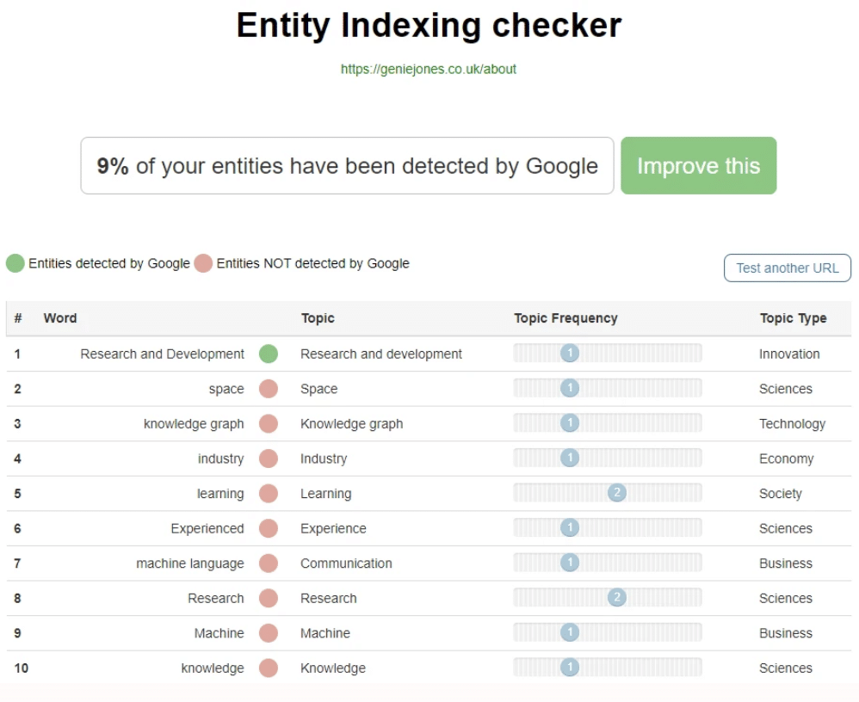Click the red status dot for space
The width and height of the screenshot is (859, 702).
pyautogui.click(x=269, y=389)
